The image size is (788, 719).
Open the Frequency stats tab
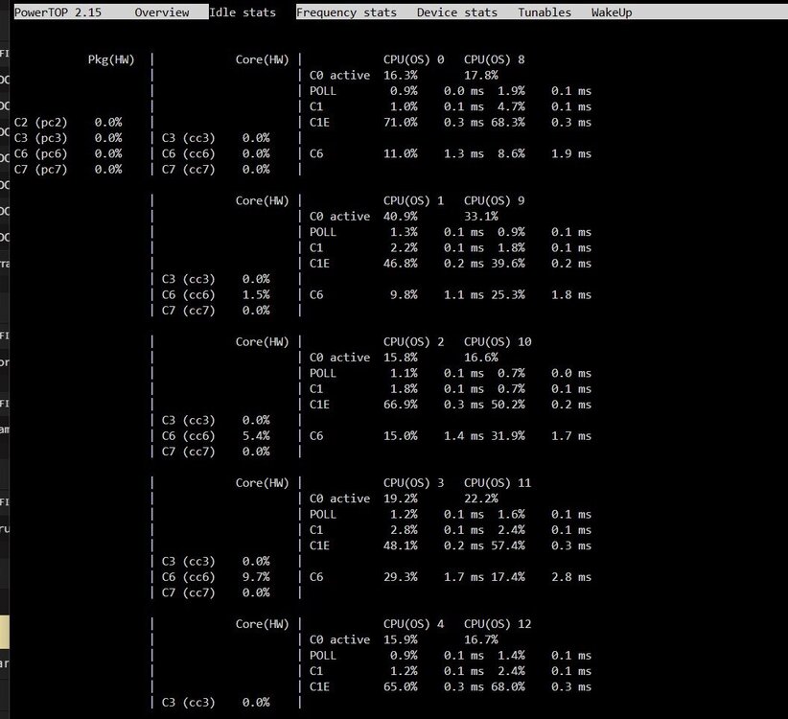pos(346,12)
